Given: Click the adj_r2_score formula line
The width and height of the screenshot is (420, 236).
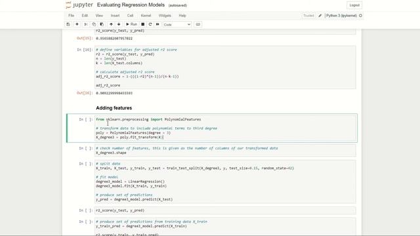Looking at the screenshot, I should [137, 77].
